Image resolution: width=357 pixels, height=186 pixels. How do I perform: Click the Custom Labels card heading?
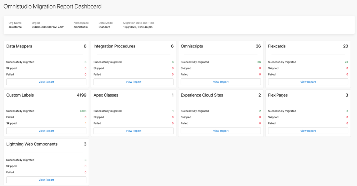pyautogui.click(x=20, y=95)
